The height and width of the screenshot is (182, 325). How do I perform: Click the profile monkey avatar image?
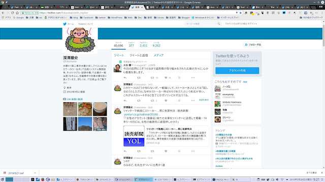tap(80, 40)
